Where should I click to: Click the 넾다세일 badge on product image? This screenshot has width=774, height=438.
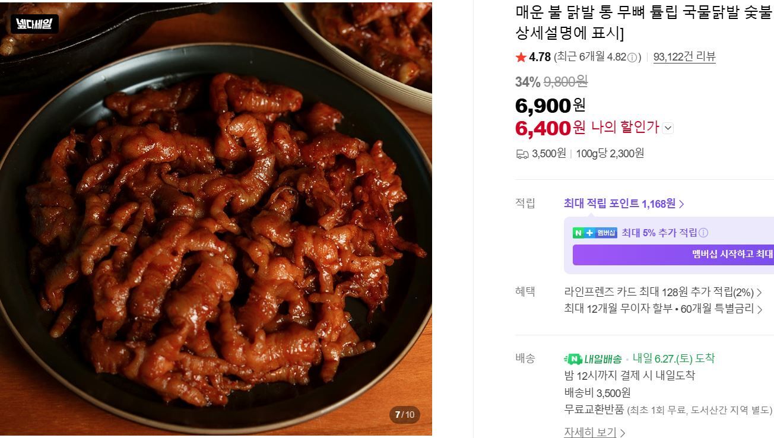click(x=34, y=24)
